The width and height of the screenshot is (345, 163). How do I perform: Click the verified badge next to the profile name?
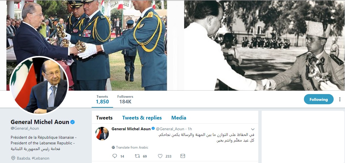[73, 122]
